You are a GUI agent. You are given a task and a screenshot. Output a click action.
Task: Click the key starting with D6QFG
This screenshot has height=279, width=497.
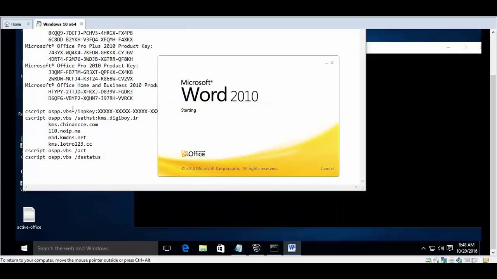click(90, 98)
